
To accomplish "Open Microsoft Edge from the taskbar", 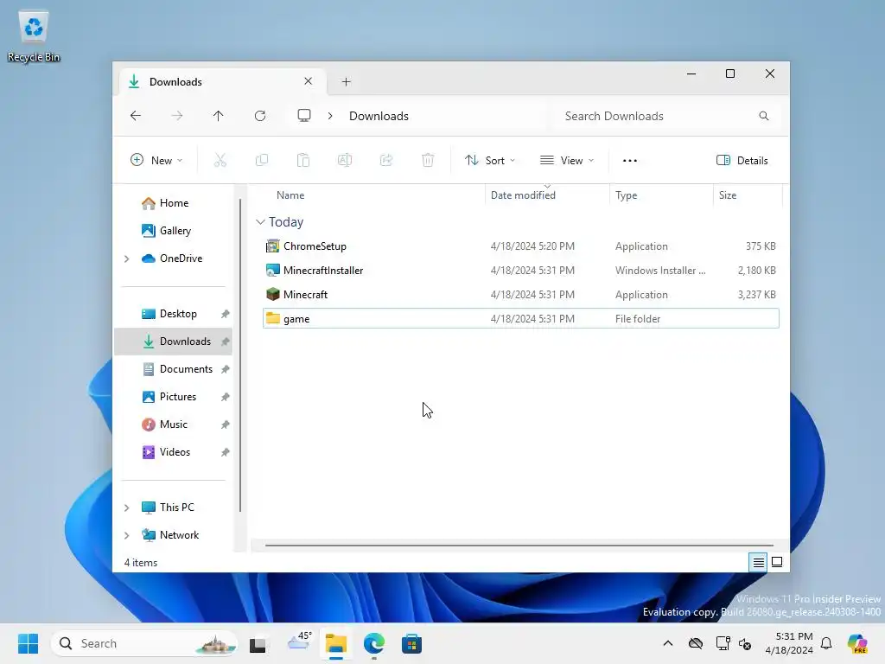I will point(373,643).
